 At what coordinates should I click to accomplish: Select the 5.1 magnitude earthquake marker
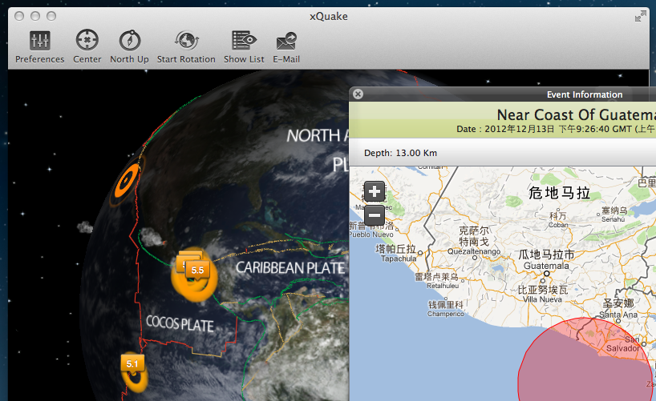point(132,364)
